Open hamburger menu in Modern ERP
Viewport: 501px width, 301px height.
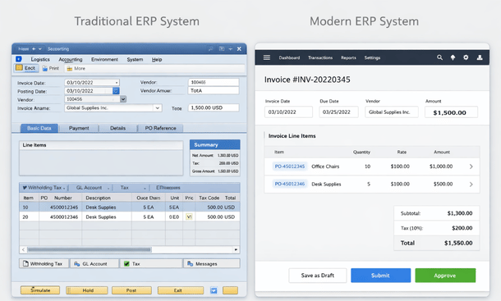pos(266,57)
